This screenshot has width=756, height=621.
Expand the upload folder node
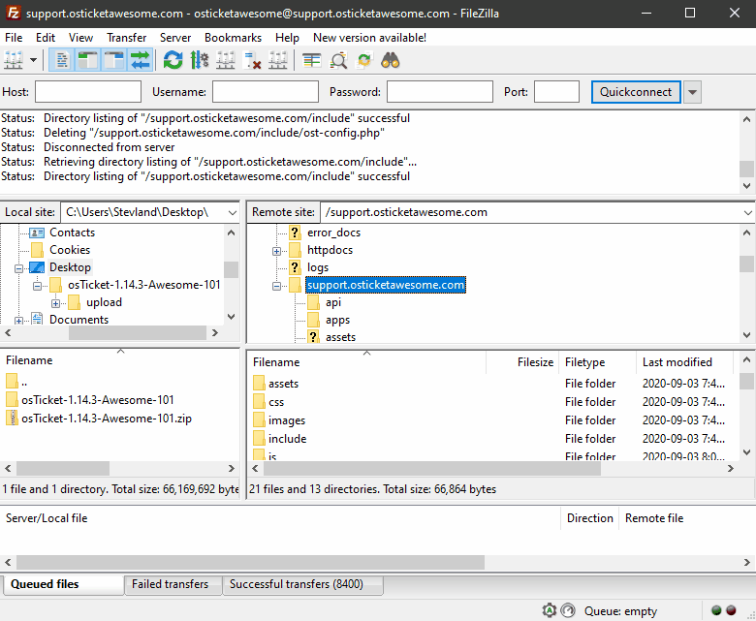point(55,303)
